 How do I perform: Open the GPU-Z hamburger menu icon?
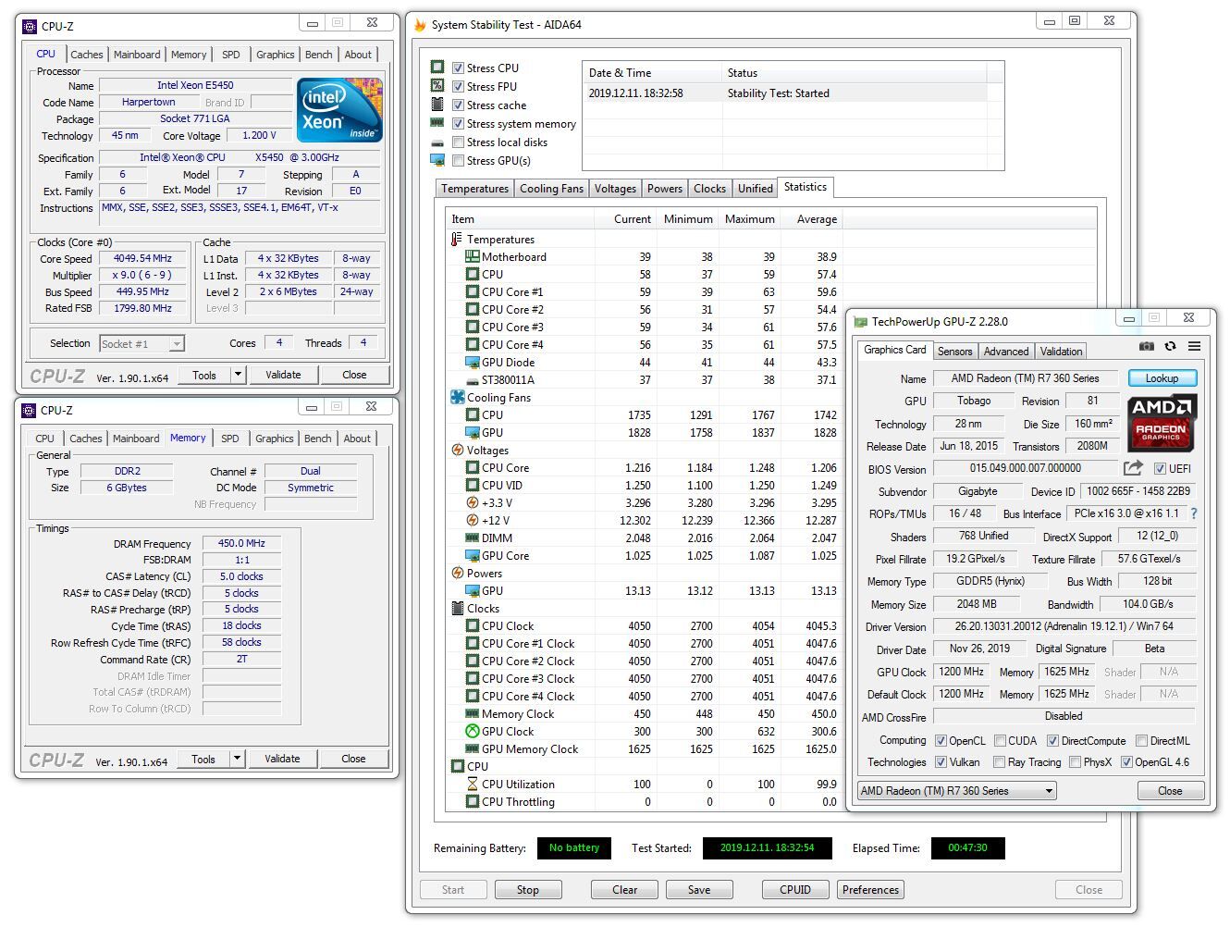pyautogui.click(x=1194, y=346)
